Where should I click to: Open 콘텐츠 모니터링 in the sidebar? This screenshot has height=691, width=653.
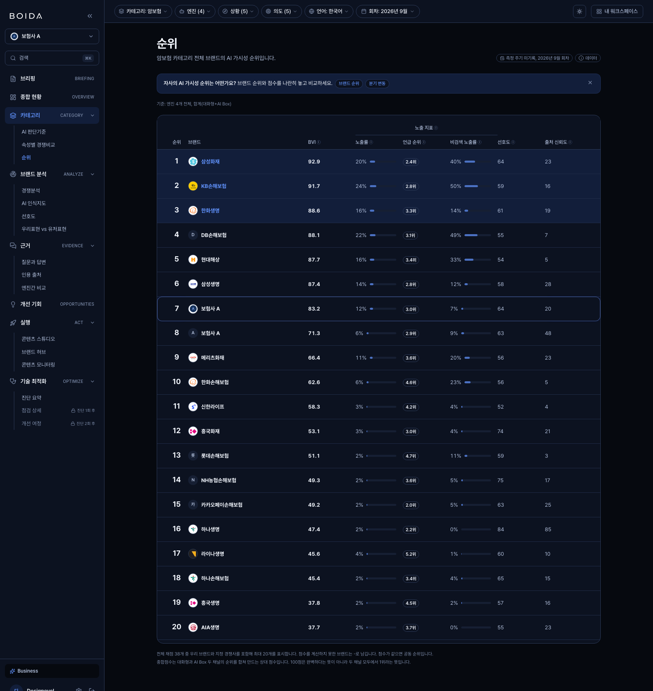click(38, 365)
